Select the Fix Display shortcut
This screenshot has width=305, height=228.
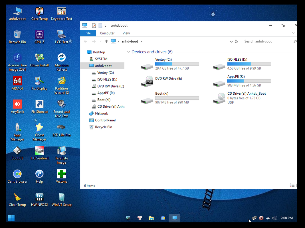(39, 83)
